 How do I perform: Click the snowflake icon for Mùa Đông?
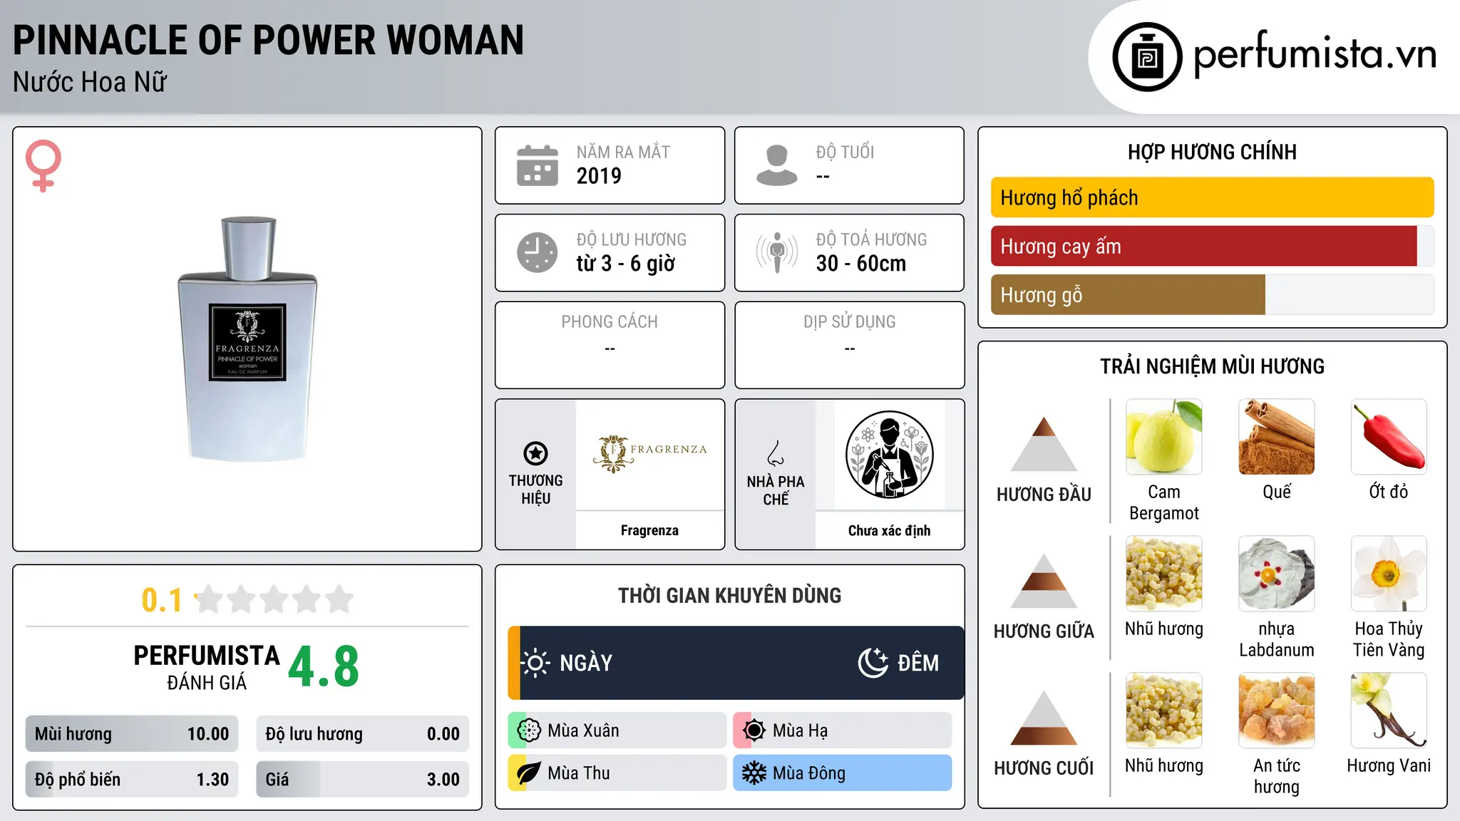[754, 773]
